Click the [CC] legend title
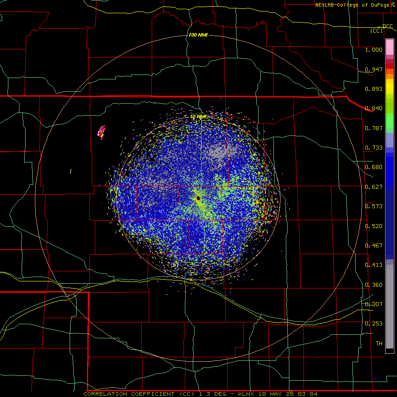397x397 pixels. pyautogui.click(x=377, y=30)
